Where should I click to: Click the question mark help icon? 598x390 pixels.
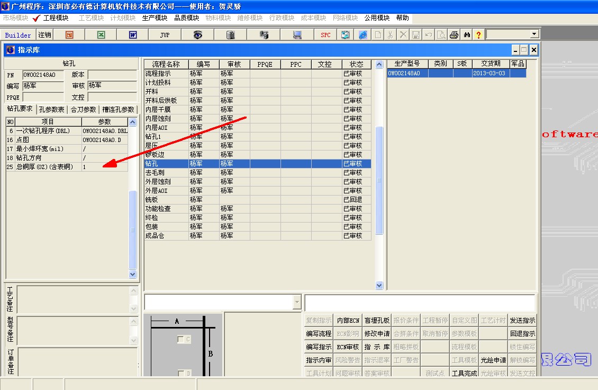pyautogui.click(x=478, y=35)
